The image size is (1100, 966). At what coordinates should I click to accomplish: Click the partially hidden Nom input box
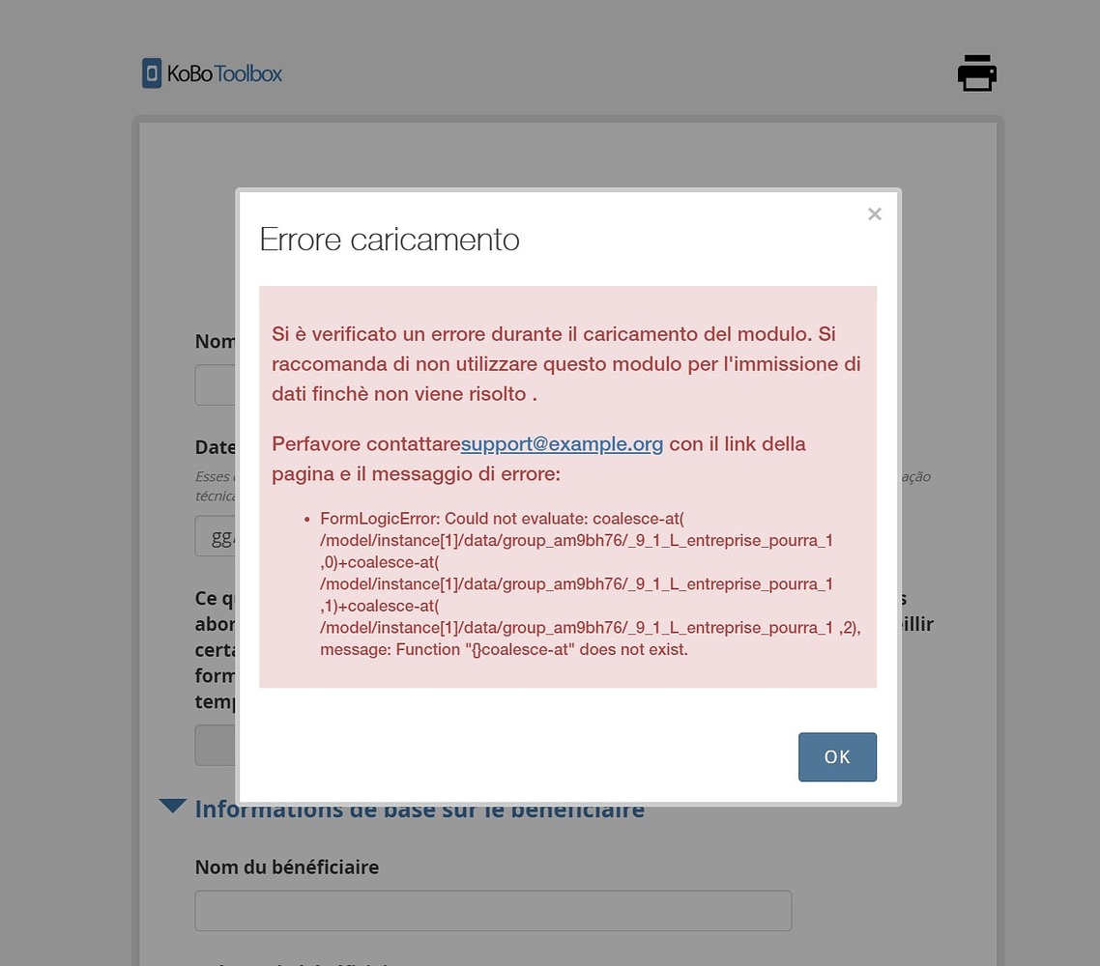[216, 384]
